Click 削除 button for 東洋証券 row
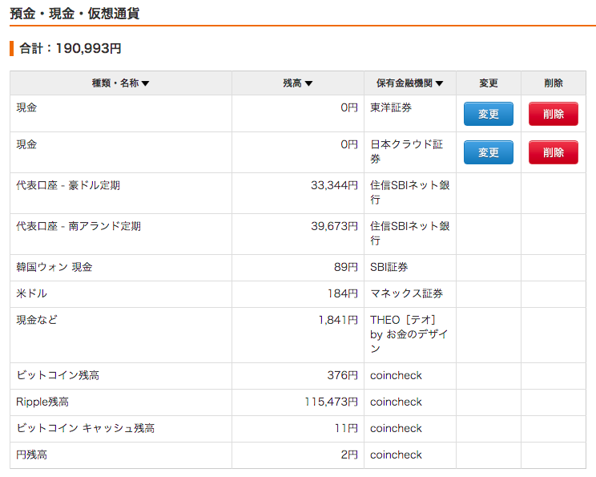Image resolution: width=596 pixels, height=477 pixels. pos(554,114)
